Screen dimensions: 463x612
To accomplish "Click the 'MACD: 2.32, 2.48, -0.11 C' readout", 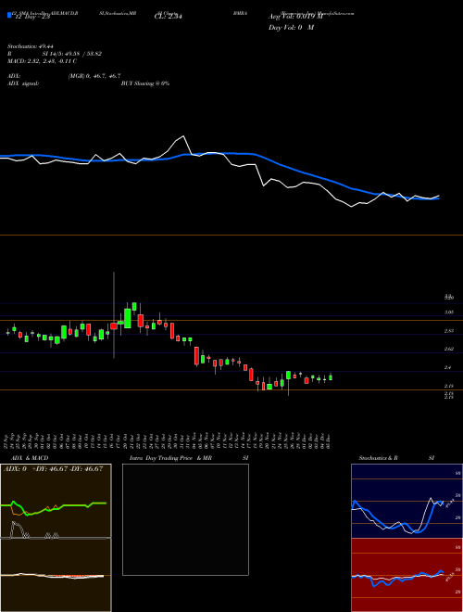I will (42, 61).
